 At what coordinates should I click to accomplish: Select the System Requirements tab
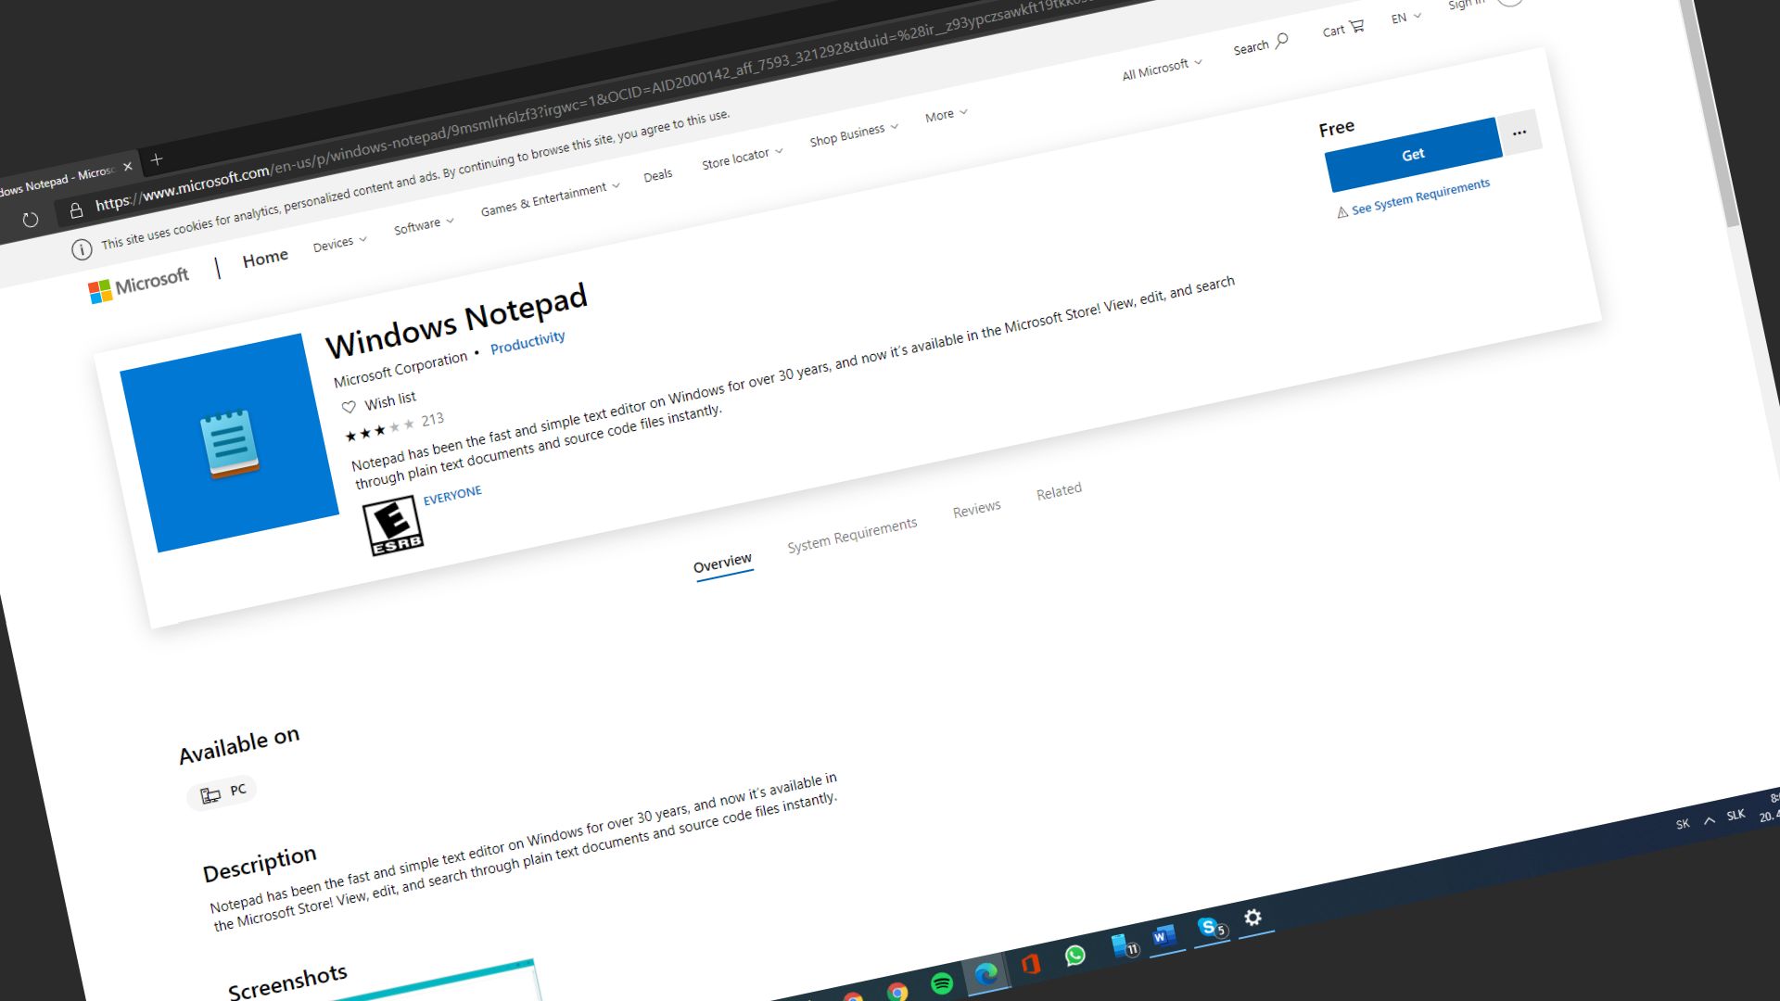[852, 536]
